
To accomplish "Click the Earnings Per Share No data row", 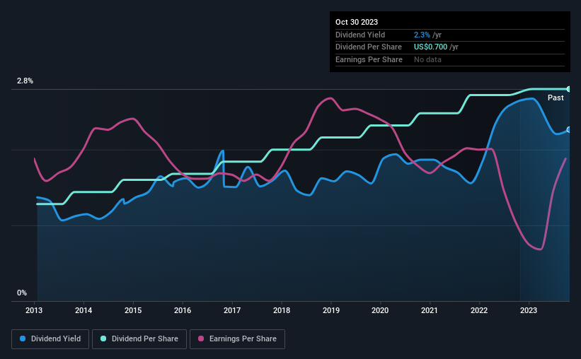I will 450,59.
